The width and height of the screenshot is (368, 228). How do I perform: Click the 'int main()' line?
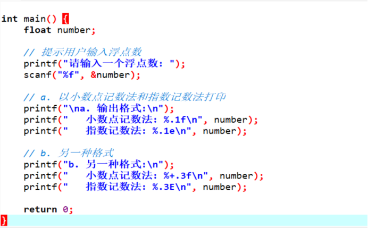35,19
